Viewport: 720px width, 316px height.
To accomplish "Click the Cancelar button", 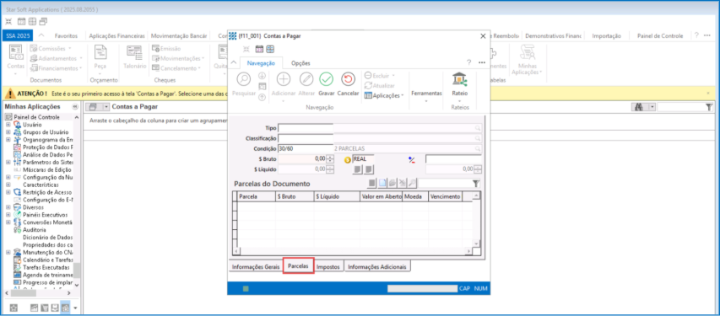I will 348,84.
